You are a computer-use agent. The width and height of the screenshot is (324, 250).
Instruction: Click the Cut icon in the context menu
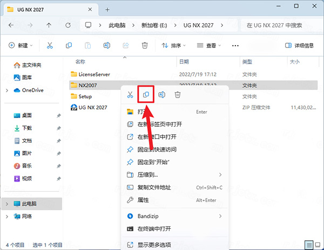[130, 95]
